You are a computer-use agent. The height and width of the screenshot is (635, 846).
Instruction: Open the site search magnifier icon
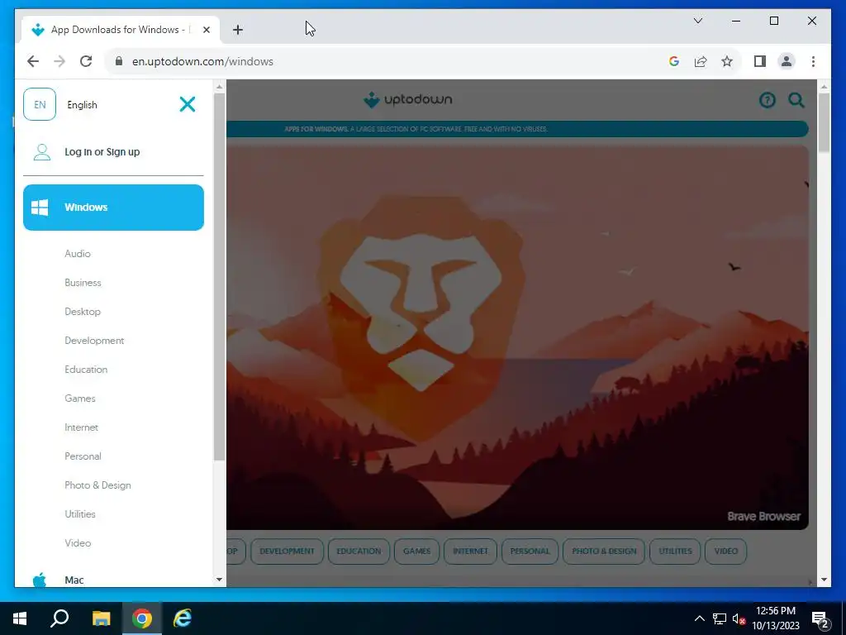(796, 100)
